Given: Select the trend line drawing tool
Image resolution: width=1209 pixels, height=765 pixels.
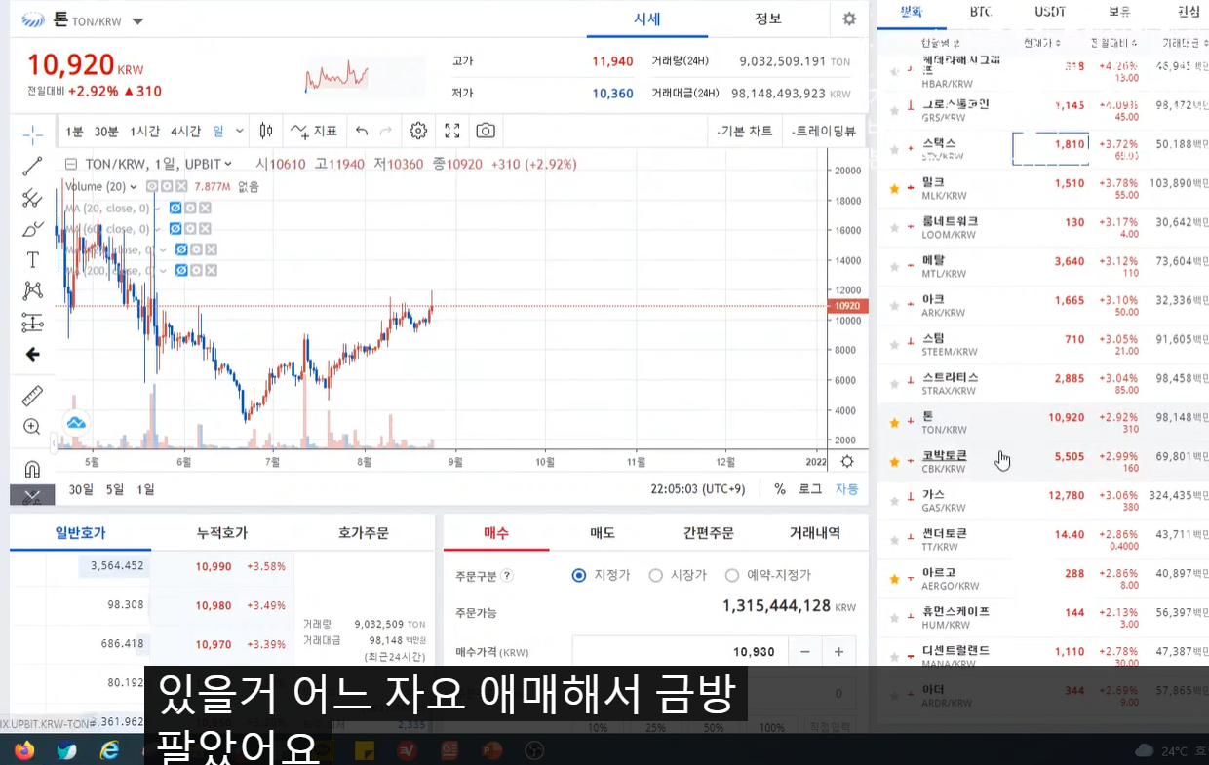Looking at the screenshot, I should 32,166.
